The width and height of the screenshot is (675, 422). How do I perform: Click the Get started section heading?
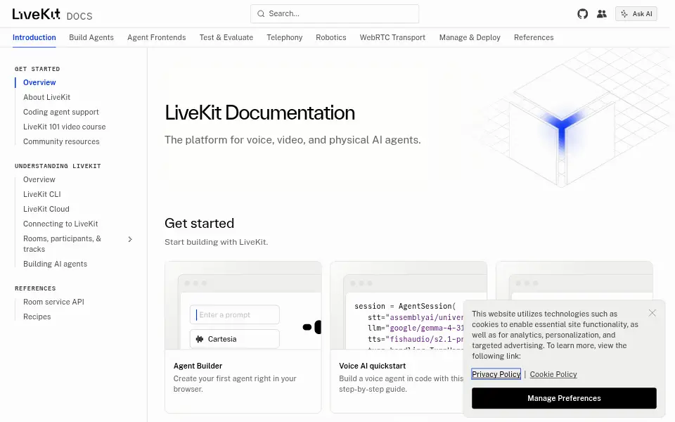[199, 223]
